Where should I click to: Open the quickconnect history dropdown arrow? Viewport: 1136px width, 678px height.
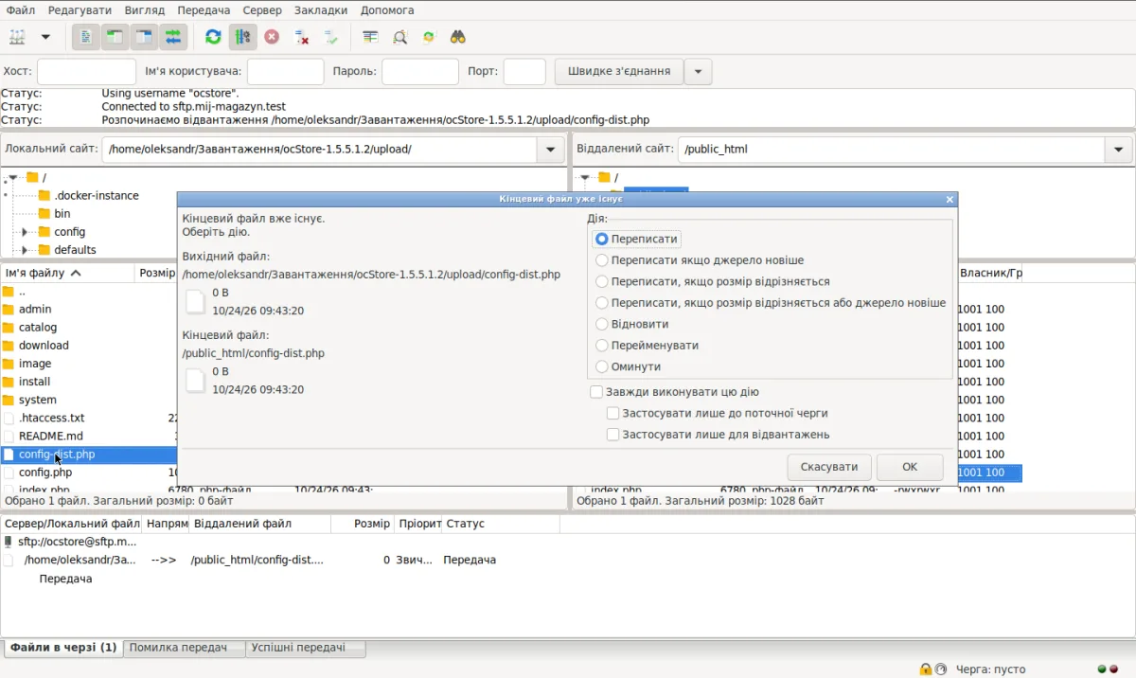click(x=698, y=71)
